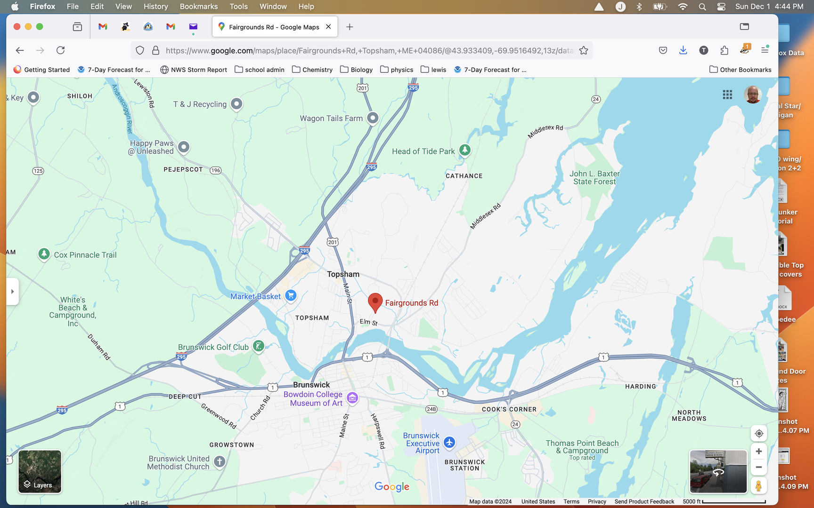Screen dimensions: 814x508
Task: Open Firefox downloads panel
Action: coord(683,50)
